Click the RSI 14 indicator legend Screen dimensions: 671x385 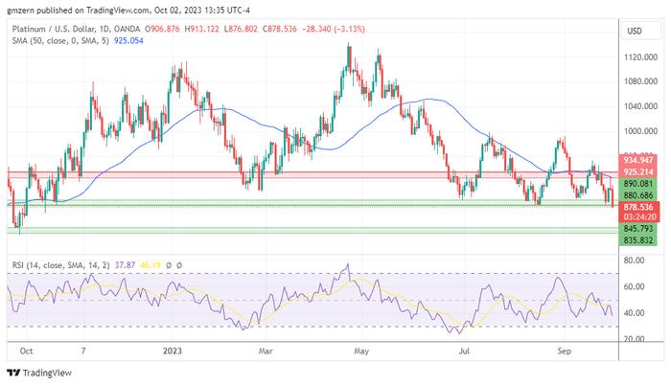(x=60, y=265)
